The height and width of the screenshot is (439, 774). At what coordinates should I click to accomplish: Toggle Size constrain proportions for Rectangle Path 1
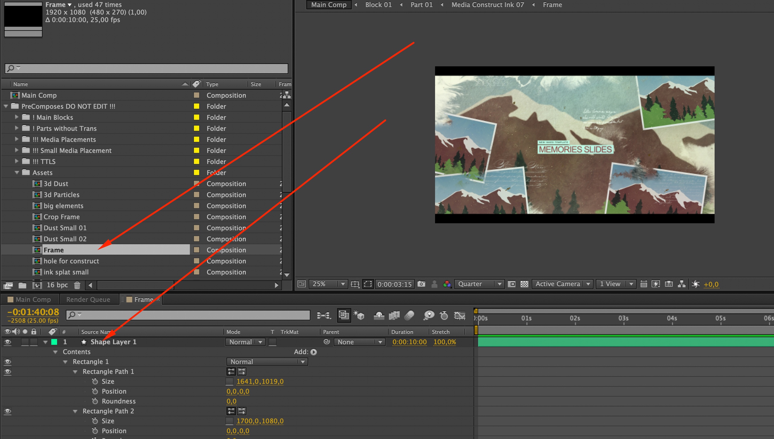[229, 382]
